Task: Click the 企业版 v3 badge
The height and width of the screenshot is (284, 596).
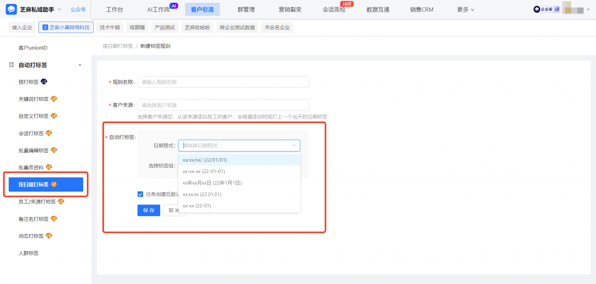Action: coord(547,9)
